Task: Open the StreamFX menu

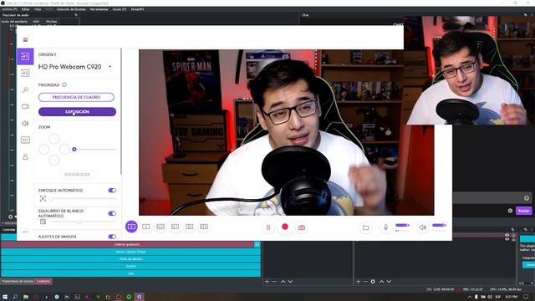Action: (x=137, y=9)
